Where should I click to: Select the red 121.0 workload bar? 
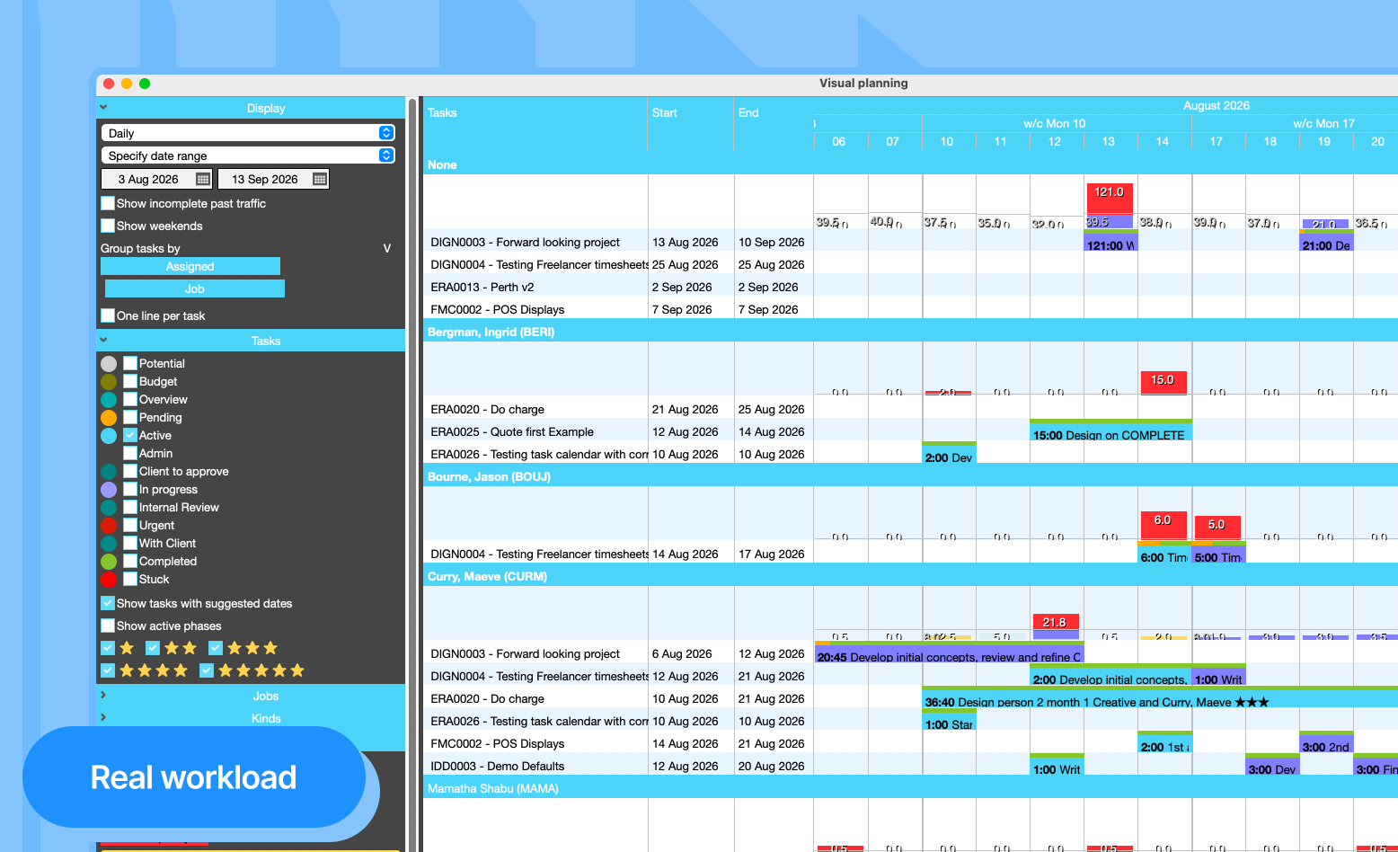[x=1110, y=198]
